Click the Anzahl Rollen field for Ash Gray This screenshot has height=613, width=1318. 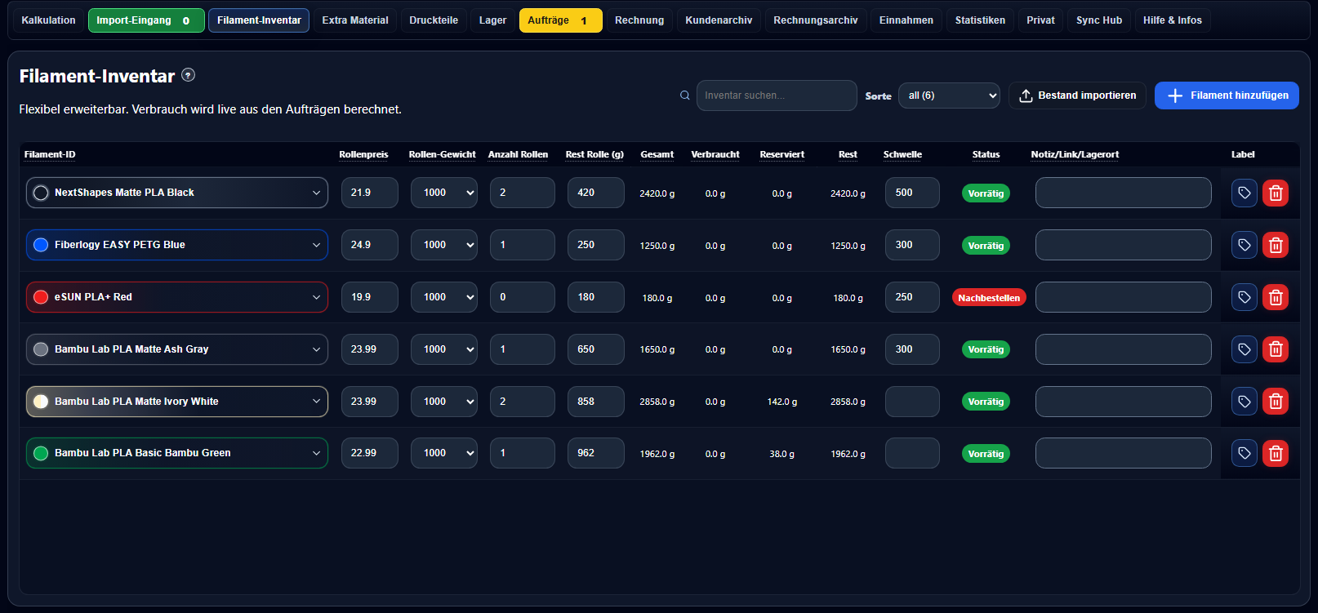click(x=523, y=349)
